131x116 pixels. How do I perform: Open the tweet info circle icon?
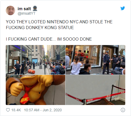123,110
